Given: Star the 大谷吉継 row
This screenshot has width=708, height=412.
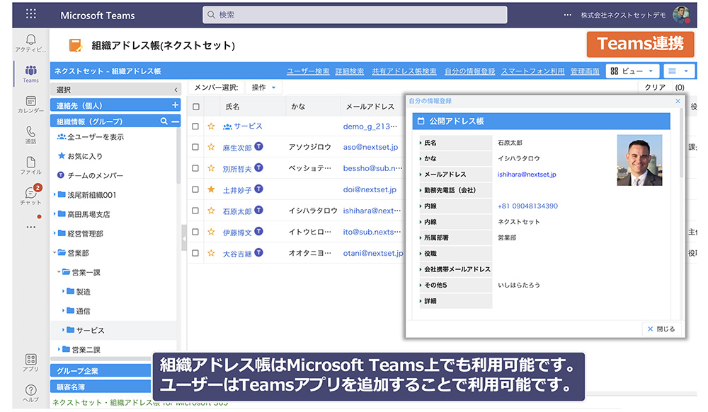Looking at the screenshot, I should 211,253.
